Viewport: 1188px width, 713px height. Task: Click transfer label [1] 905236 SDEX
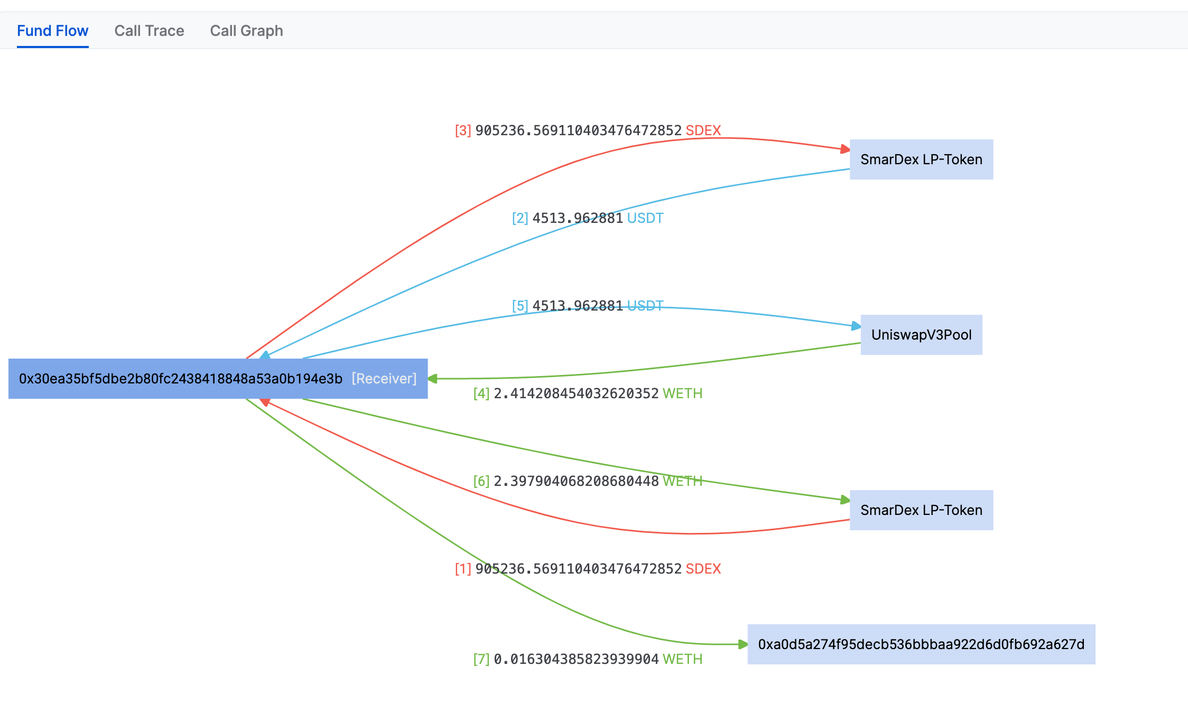[x=588, y=569]
